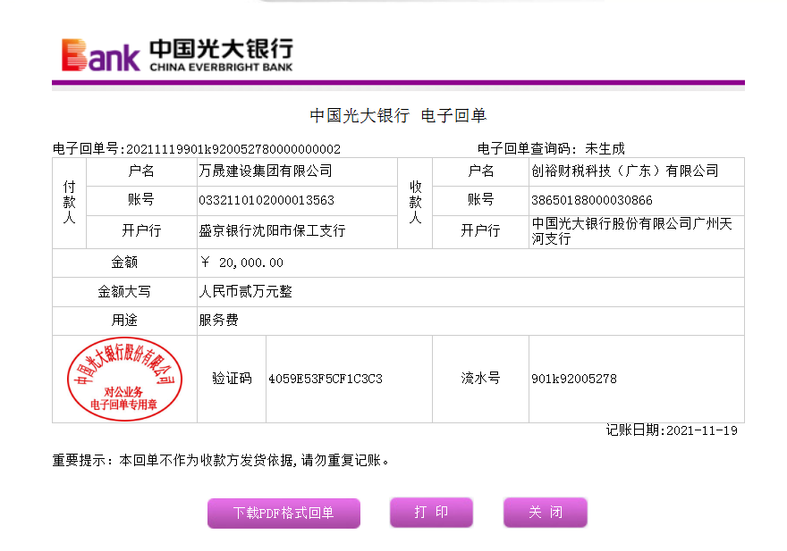
Task: Select payee account 38650188000030866
Action: click(592, 201)
